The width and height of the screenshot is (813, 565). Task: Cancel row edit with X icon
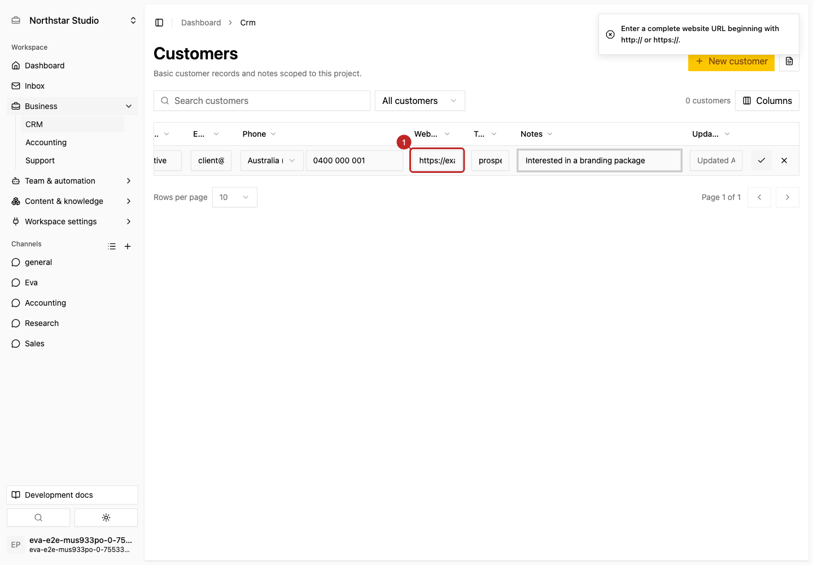784,160
